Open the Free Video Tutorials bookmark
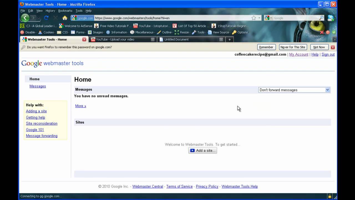This screenshot has height=200, width=355. (113, 26)
